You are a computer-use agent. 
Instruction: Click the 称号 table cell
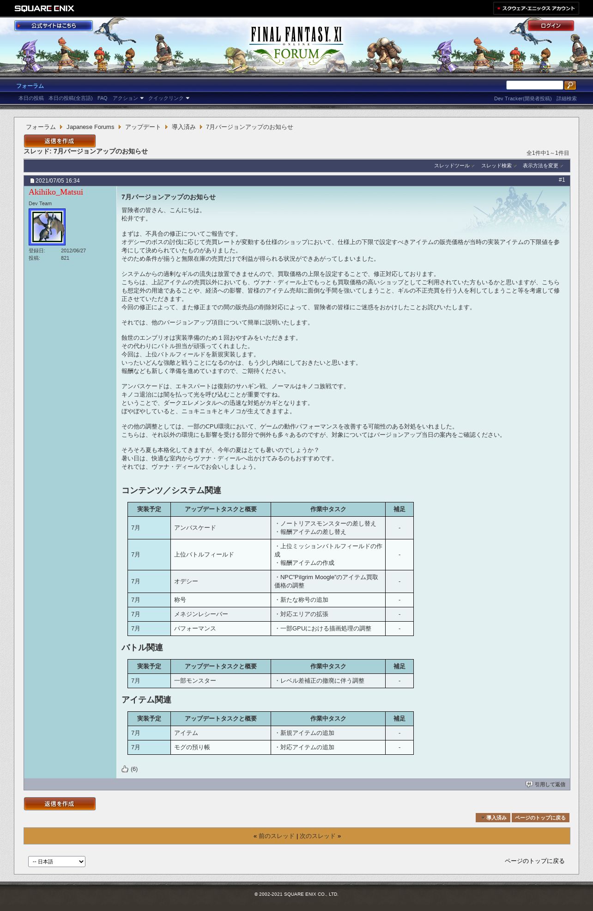(x=221, y=600)
